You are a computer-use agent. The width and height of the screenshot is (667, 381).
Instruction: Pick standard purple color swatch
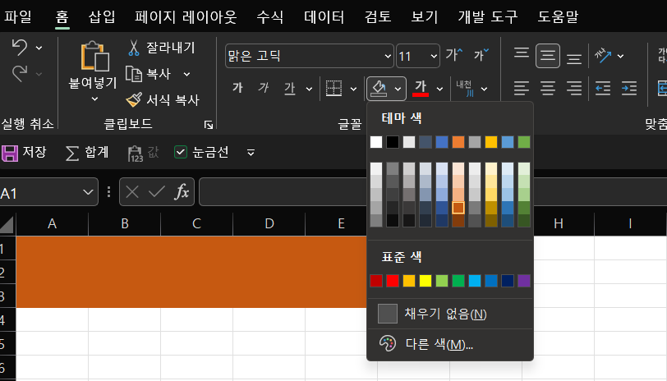[x=524, y=281]
